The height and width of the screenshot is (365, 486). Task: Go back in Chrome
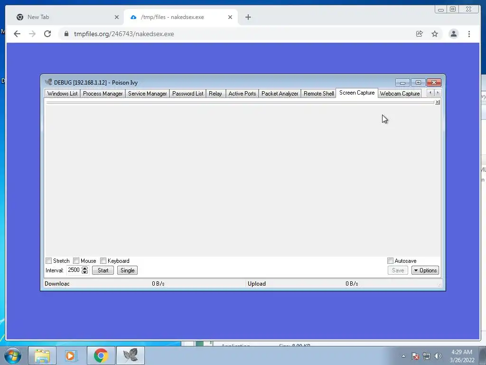click(17, 34)
